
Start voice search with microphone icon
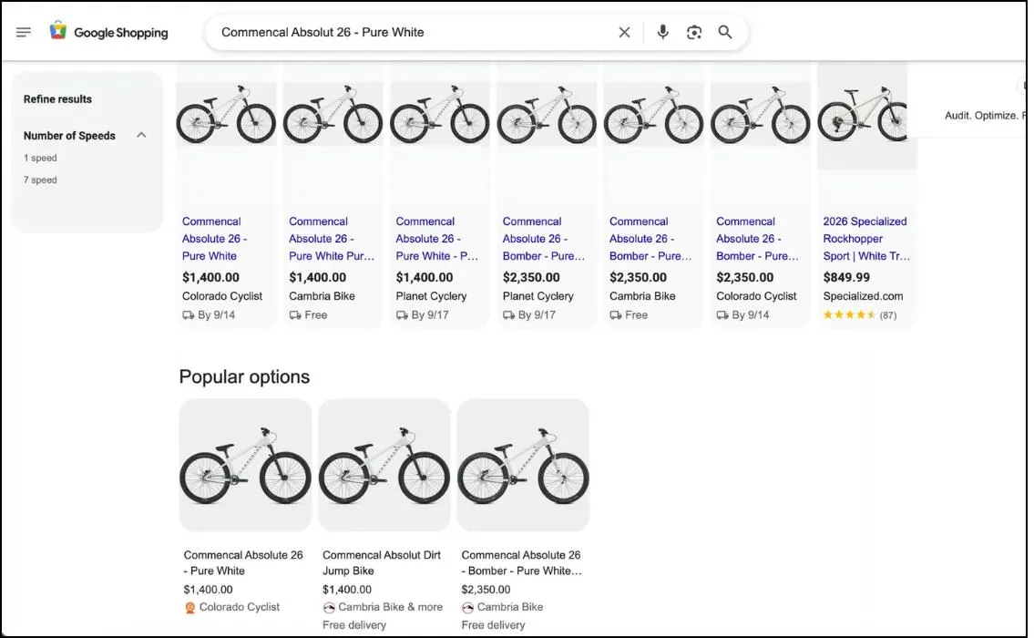pos(662,32)
